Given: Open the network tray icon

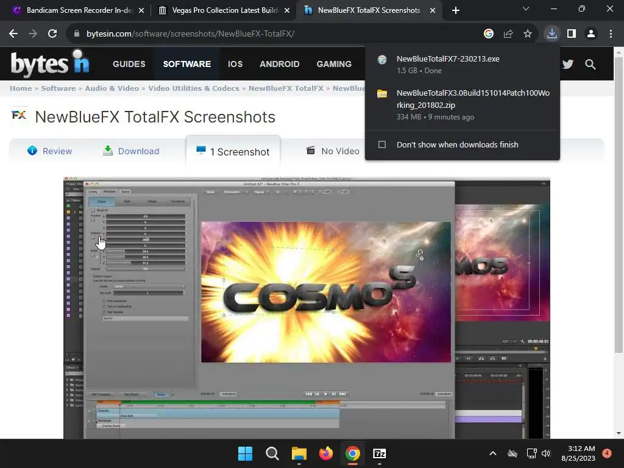Looking at the screenshot, I should point(531,453).
